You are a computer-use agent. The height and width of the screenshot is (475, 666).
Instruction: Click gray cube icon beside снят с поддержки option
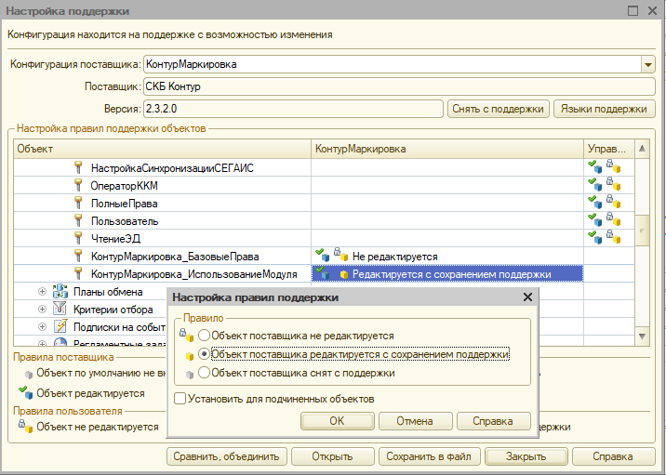(x=190, y=375)
